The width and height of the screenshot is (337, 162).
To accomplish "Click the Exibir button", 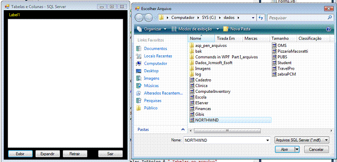I will click(20, 154).
